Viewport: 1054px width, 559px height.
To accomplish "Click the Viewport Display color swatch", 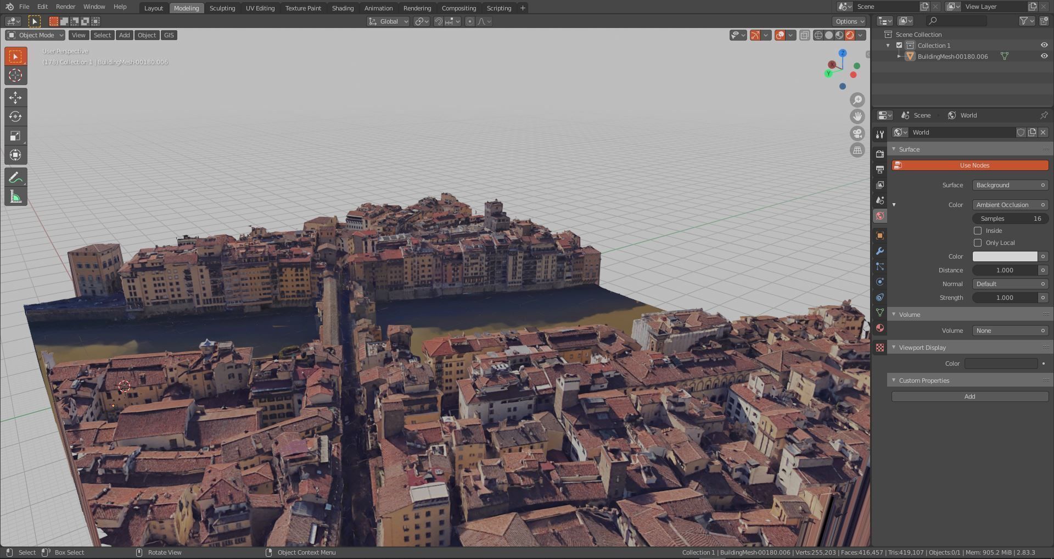I will (1001, 364).
